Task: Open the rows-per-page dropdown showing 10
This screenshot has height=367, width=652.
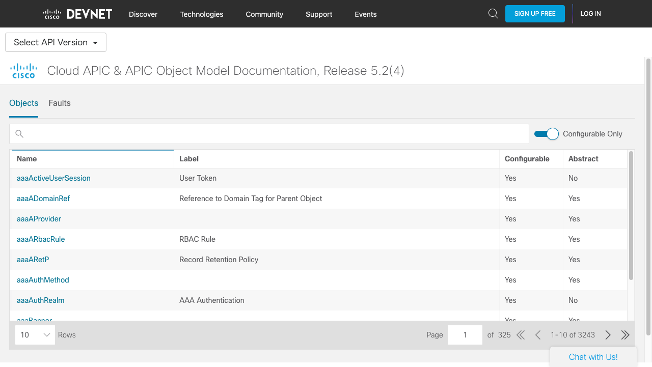Action: coord(35,335)
